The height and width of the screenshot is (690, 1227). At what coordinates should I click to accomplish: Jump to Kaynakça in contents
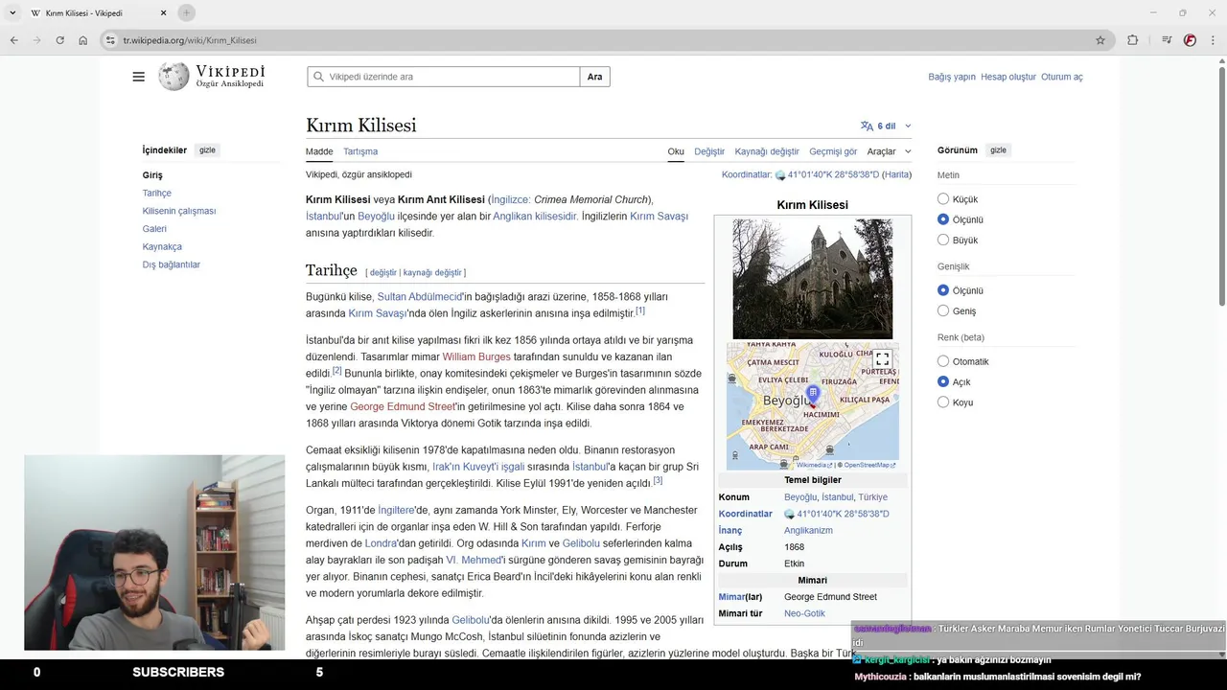click(162, 246)
